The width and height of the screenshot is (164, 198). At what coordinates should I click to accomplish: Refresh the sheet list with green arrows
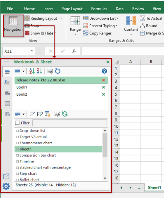[65, 114]
